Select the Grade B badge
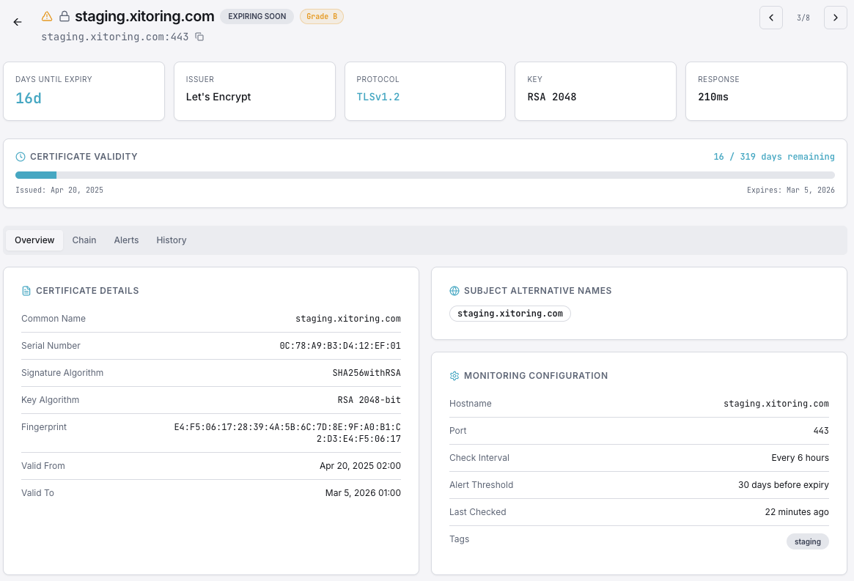 [321, 15]
